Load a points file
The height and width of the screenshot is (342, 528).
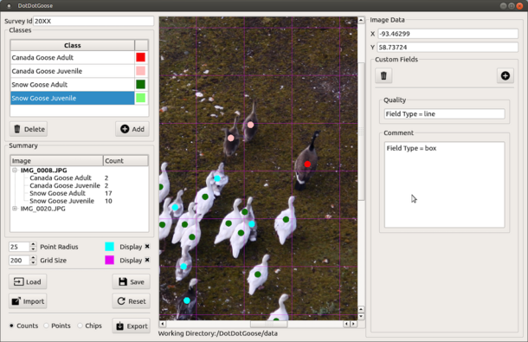pyautogui.click(x=28, y=281)
